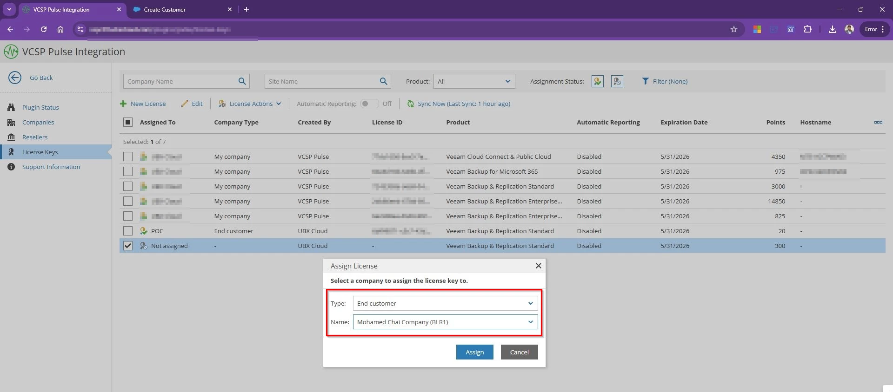This screenshot has height=392, width=893.
Task: Expand the Name dropdown with Mohamed Chai Company
Action: coord(445,322)
